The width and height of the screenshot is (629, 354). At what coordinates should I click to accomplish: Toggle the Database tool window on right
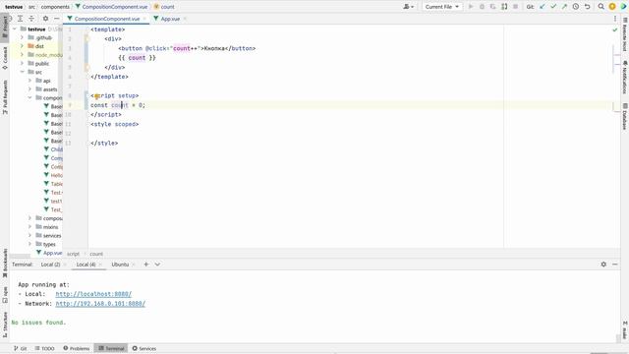coord(625,116)
